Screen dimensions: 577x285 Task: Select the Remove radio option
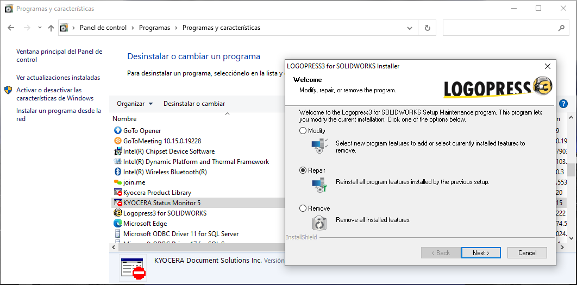303,208
